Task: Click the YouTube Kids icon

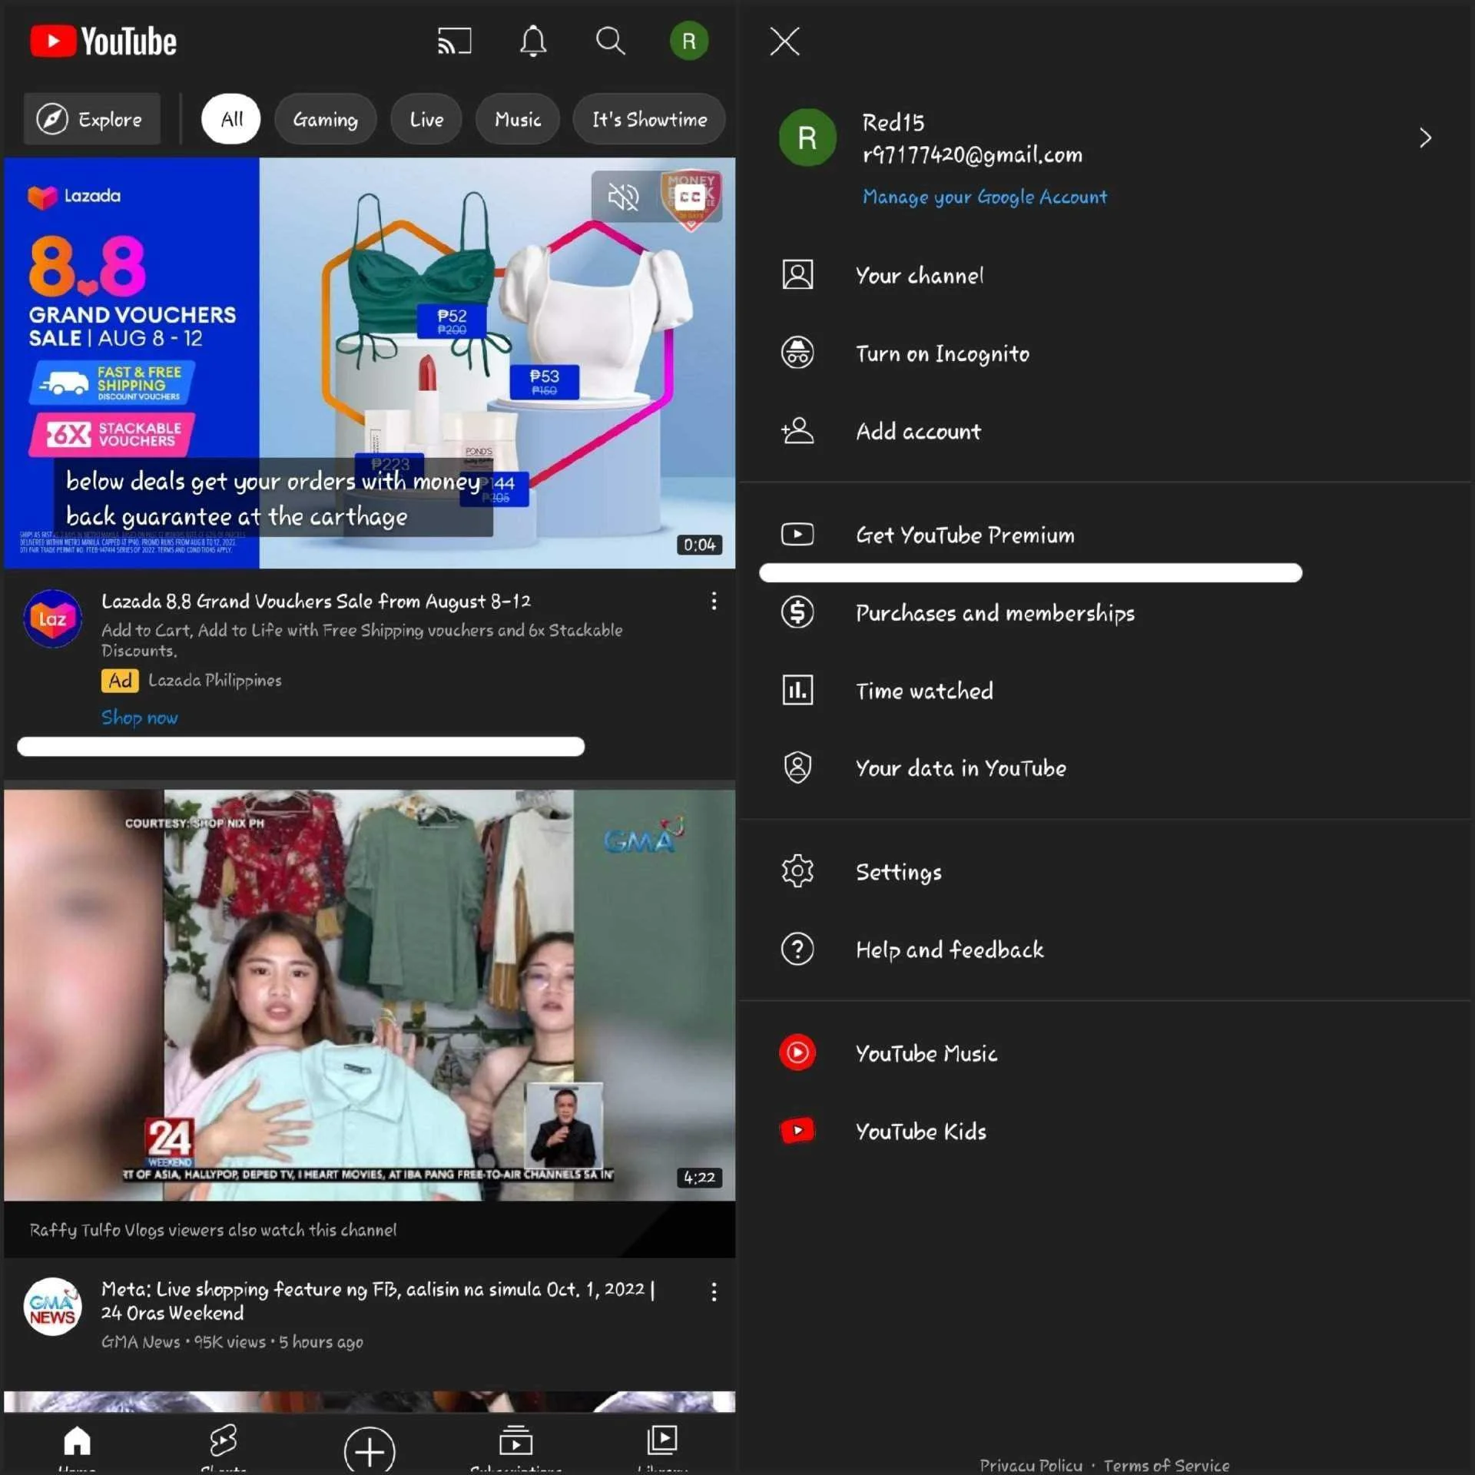Action: click(797, 1130)
